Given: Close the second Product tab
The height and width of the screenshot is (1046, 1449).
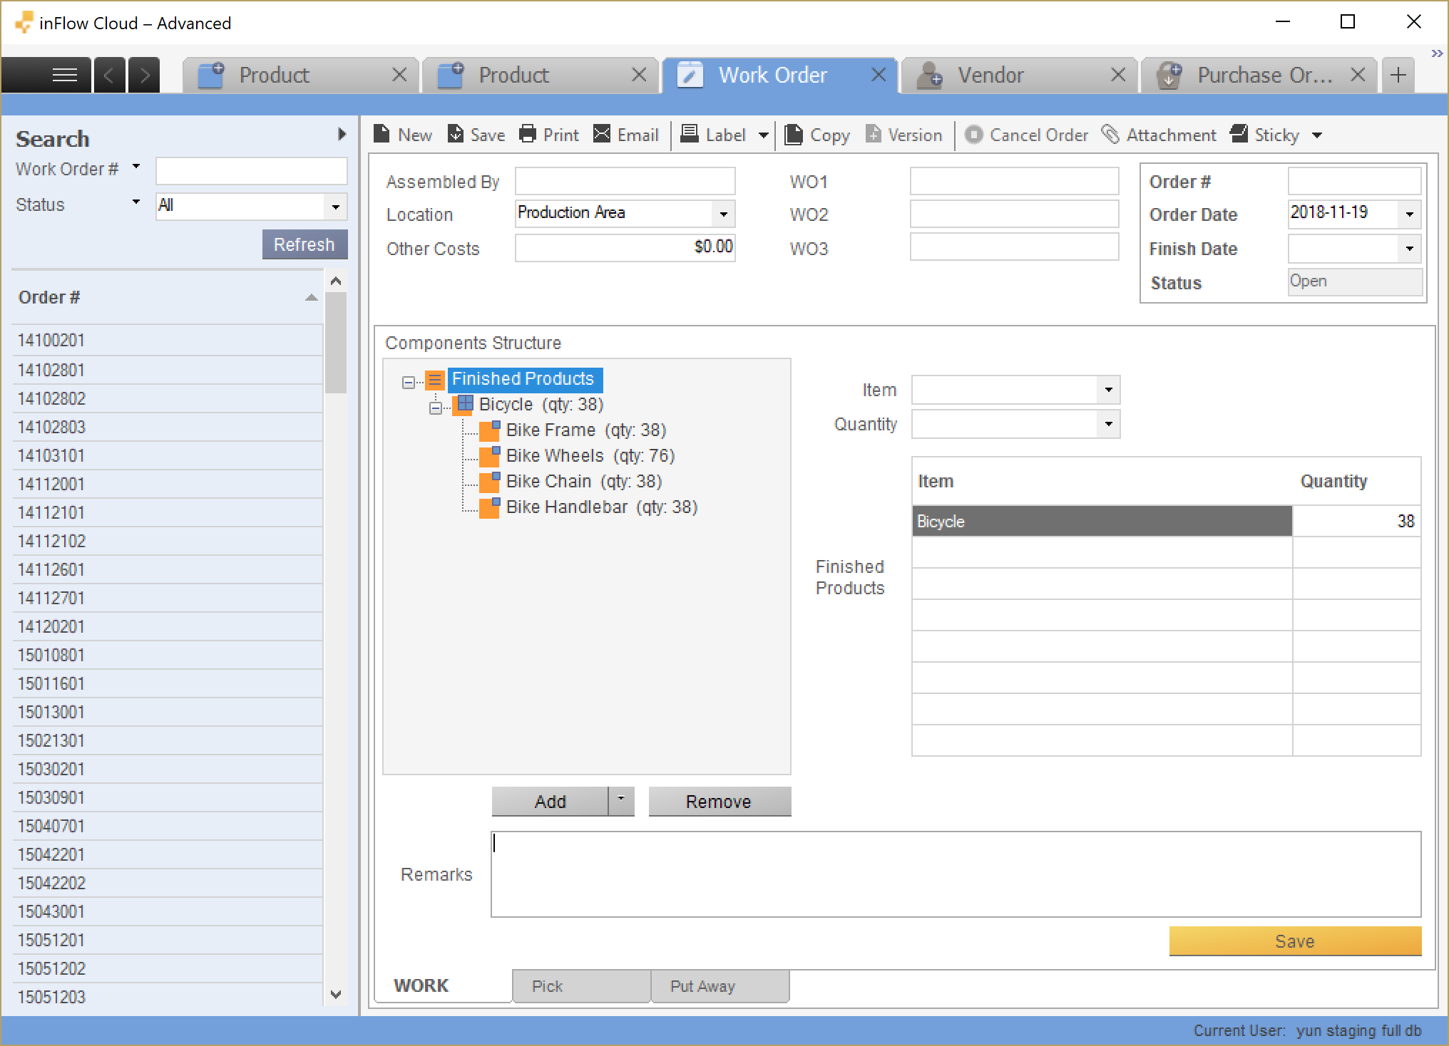Looking at the screenshot, I should pyautogui.click(x=639, y=75).
